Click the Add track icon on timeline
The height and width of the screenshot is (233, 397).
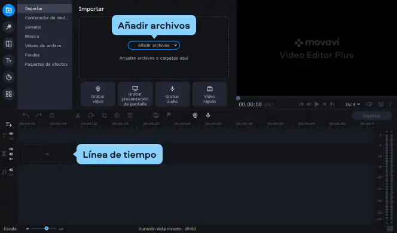coord(9,124)
